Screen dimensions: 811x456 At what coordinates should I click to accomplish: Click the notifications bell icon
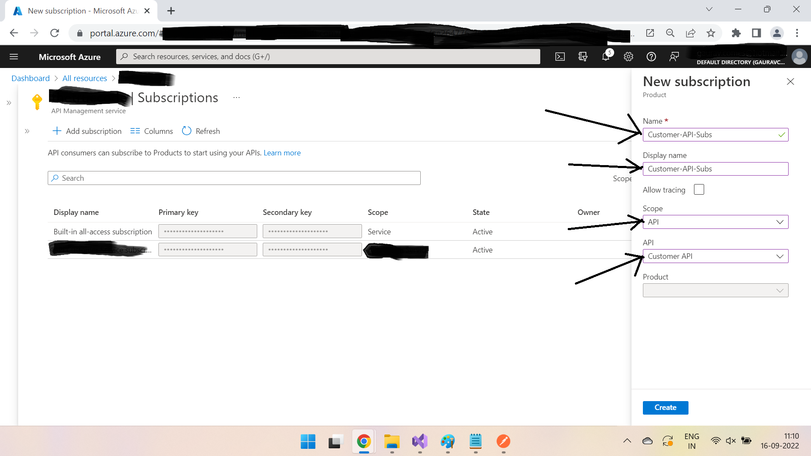tap(605, 56)
